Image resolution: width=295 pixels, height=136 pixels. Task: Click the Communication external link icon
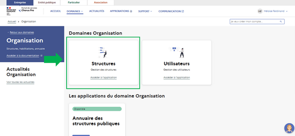(x=182, y=11)
